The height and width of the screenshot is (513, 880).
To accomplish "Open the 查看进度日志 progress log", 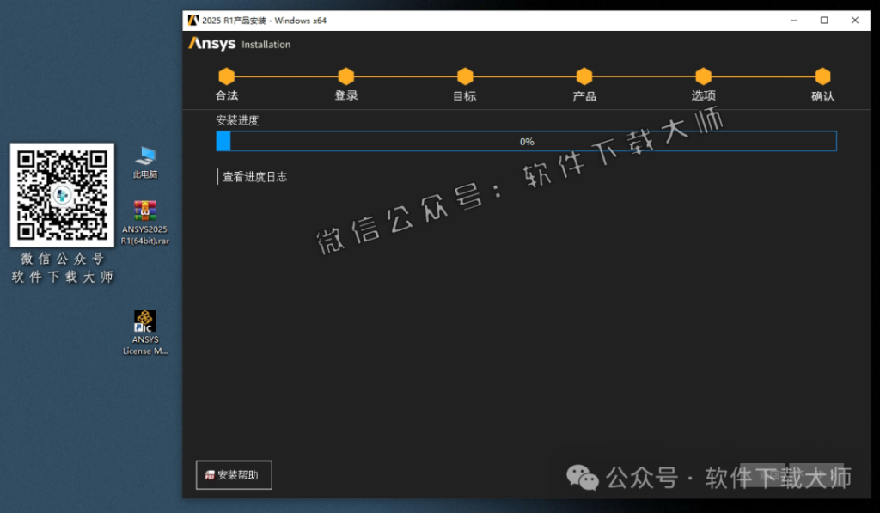I will [x=254, y=177].
